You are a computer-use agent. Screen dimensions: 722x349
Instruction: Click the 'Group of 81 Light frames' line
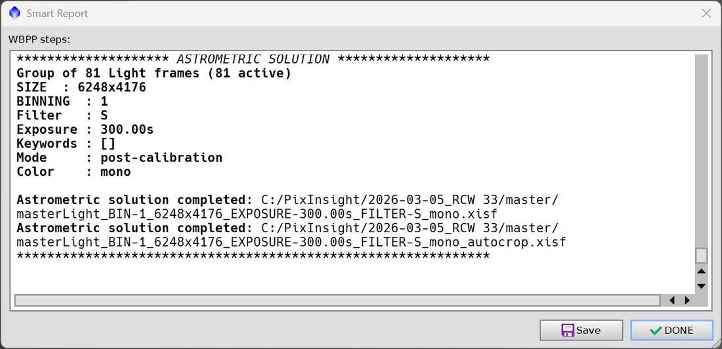(154, 73)
